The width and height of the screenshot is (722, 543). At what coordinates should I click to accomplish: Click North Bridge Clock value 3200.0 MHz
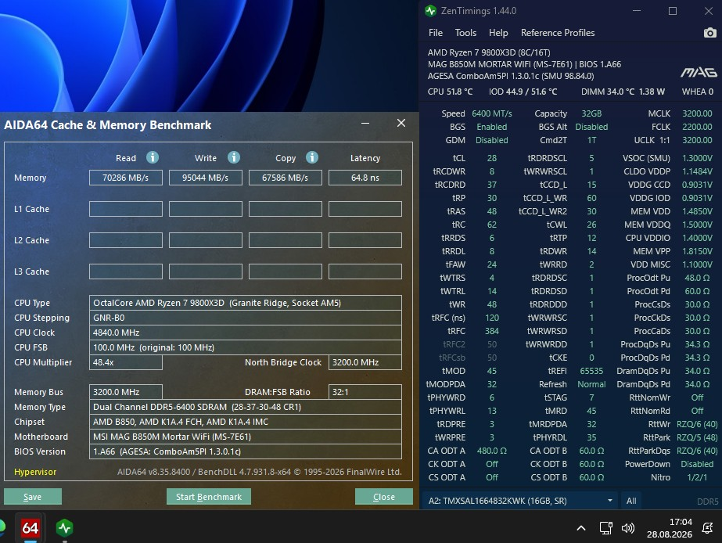[x=365, y=362]
